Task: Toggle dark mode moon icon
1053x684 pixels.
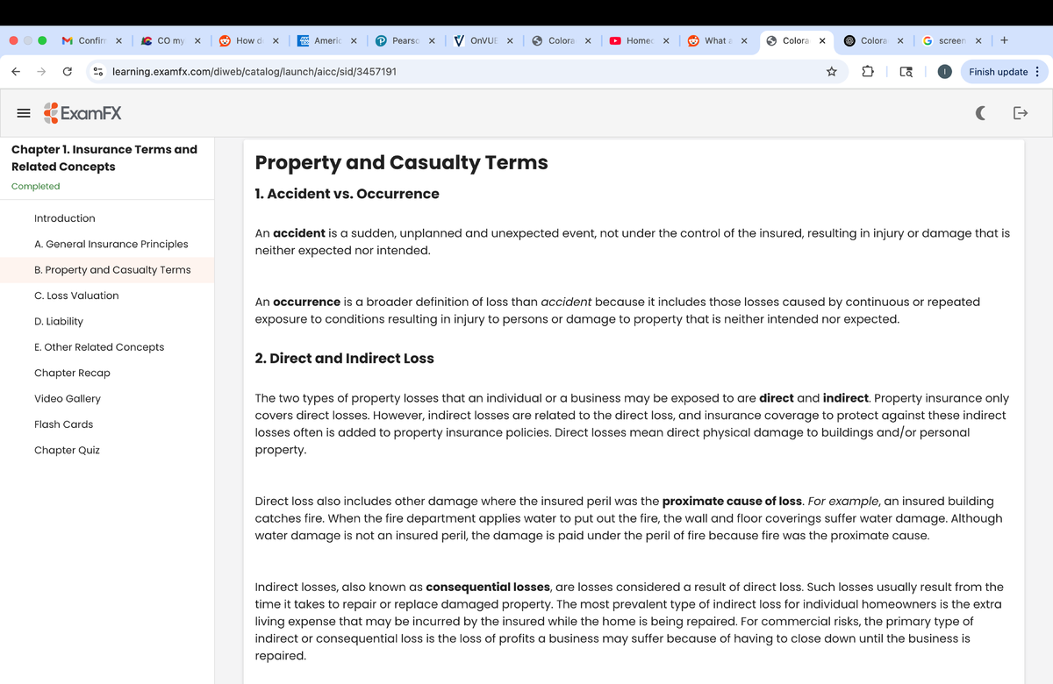Action: pos(980,113)
